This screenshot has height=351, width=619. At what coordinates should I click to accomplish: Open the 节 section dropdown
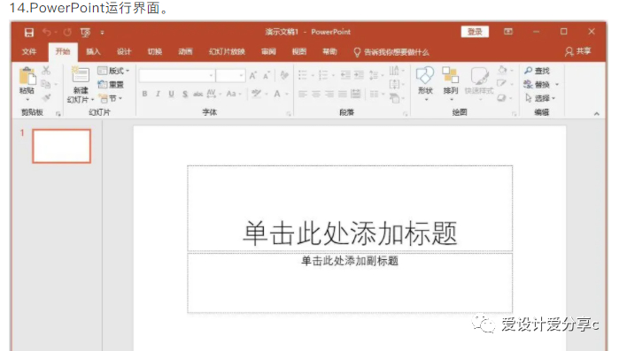click(x=110, y=98)
